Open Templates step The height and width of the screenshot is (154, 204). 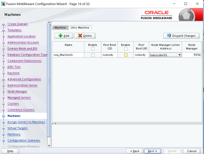15,30
